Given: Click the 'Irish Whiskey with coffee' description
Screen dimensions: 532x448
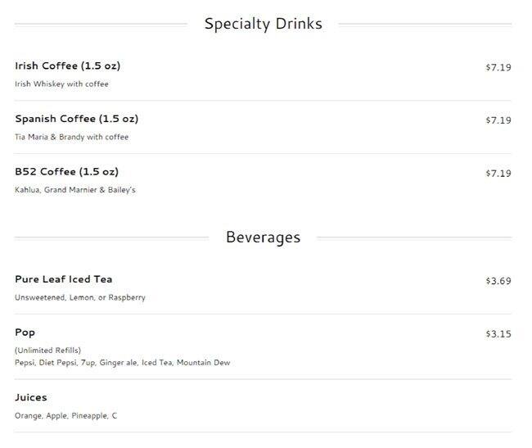Looking at the screenshot, I should 61,84.
